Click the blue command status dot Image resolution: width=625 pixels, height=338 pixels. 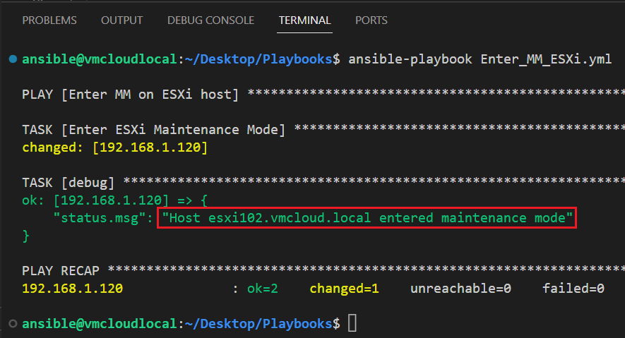13,59
